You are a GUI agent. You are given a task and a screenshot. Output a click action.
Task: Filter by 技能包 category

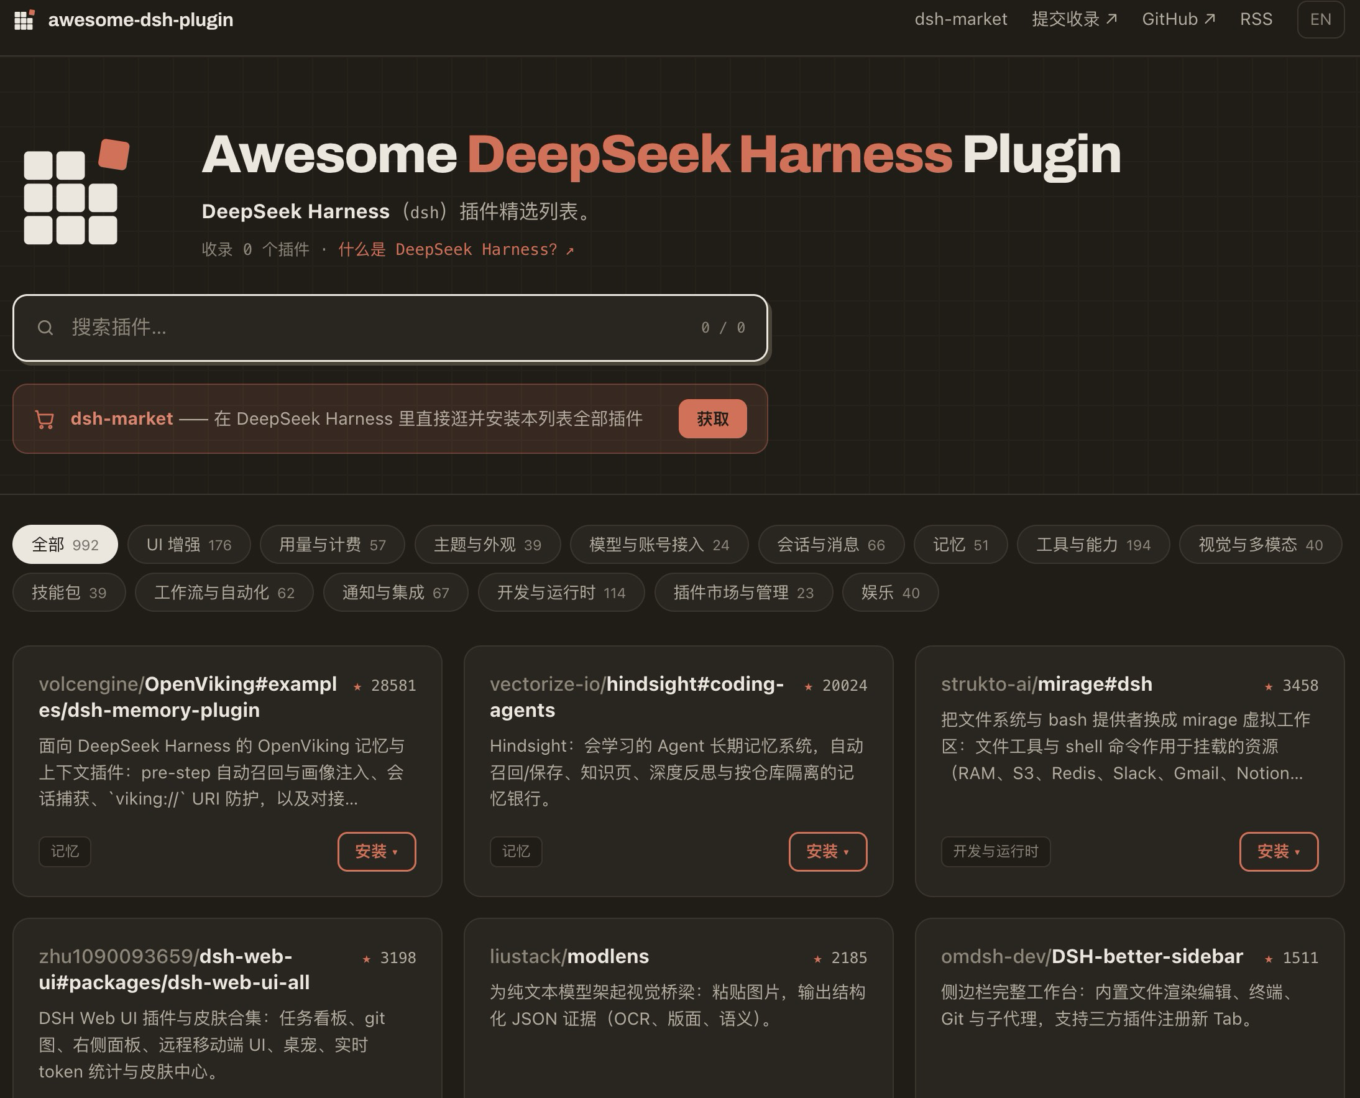[69, 593]
